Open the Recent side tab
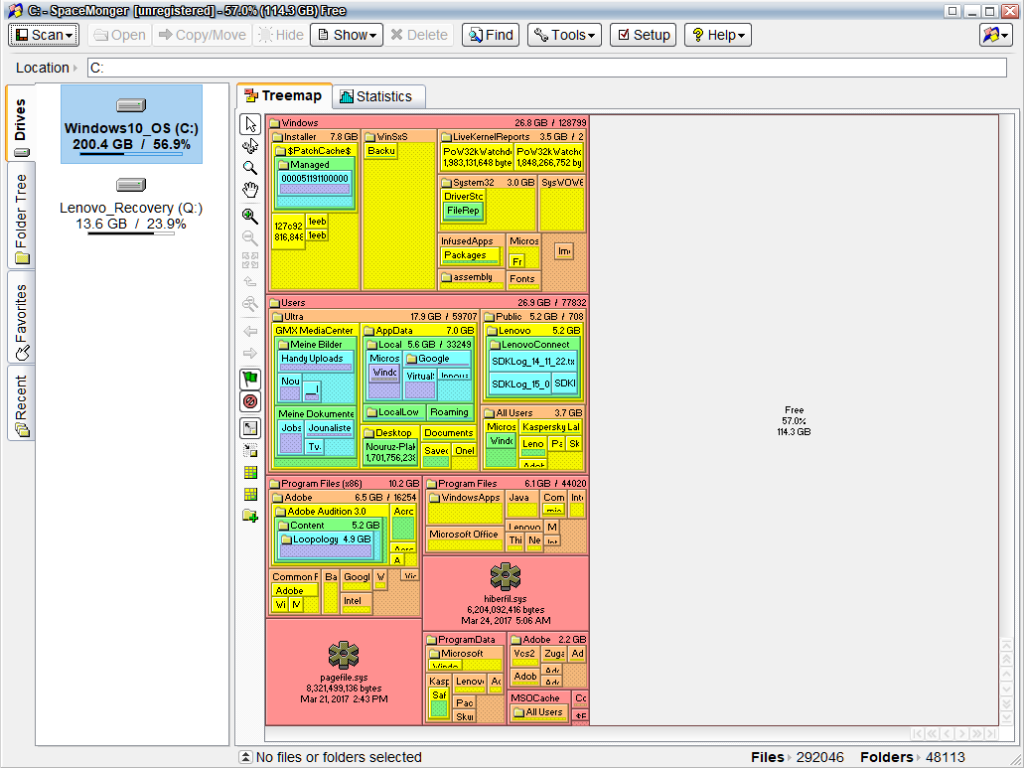Screen dimensions: 1024x768 coord(21,403)
